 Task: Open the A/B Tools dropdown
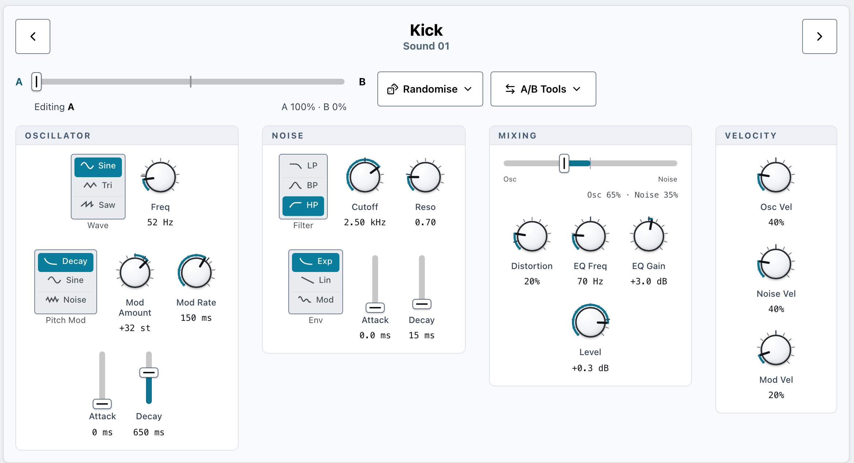point(543,89)
